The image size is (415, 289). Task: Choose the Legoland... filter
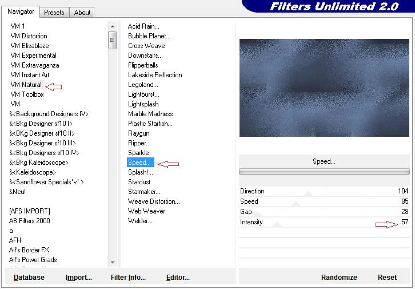point(143,85)
